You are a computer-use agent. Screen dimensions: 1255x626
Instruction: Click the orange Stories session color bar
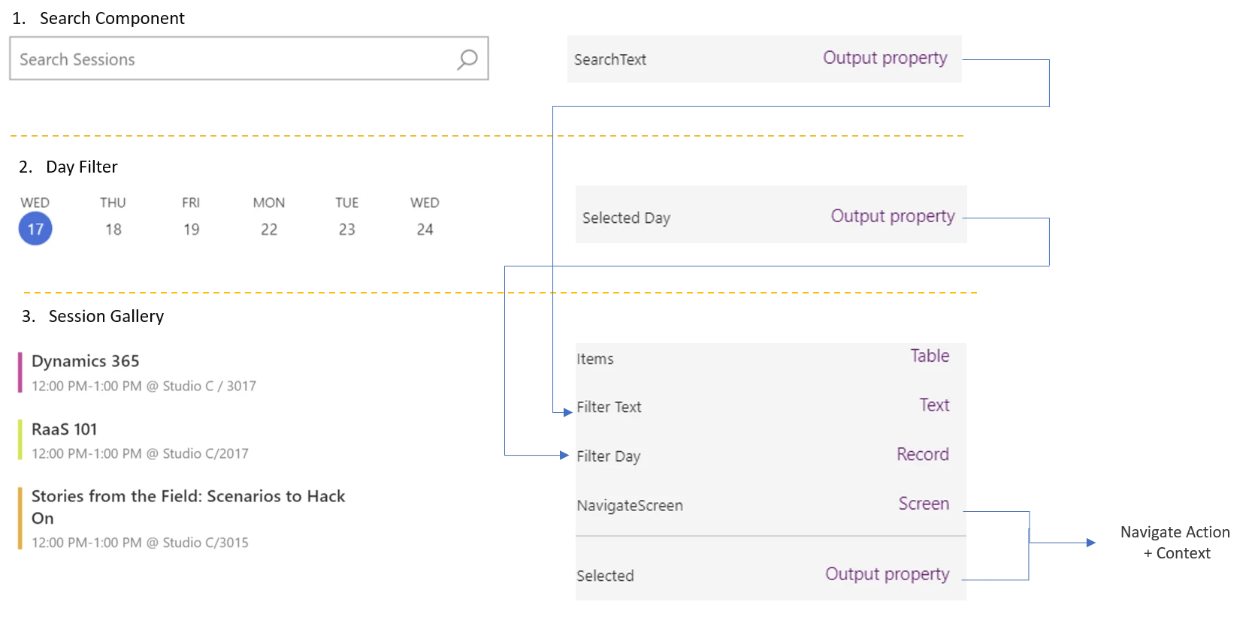[x=20, y=518]
